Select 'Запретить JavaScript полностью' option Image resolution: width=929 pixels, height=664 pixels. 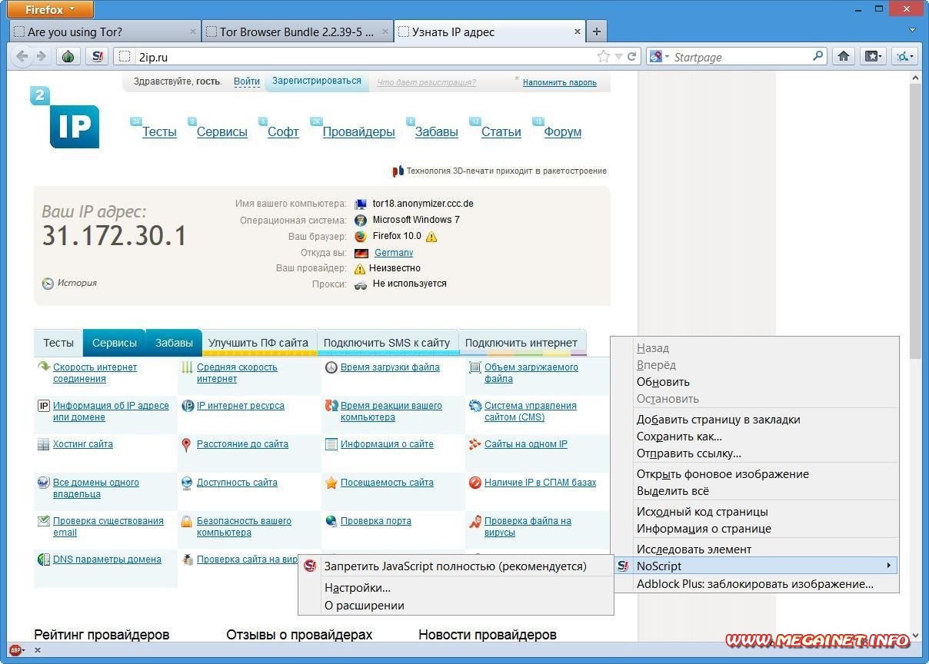coord(455,566)
